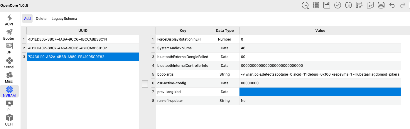Click the disk with link icon
Screen dimensions: 410x129
click(359, 5)
